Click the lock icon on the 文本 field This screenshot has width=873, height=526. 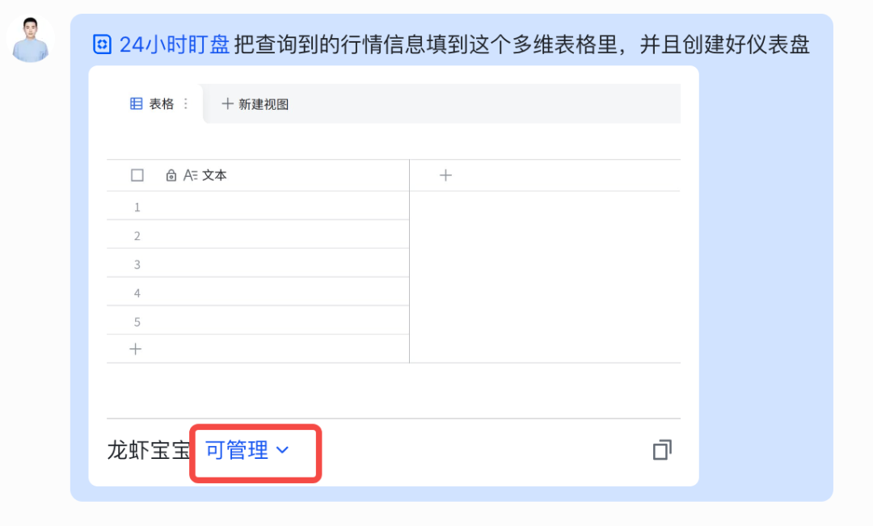(x=171, y=175)
